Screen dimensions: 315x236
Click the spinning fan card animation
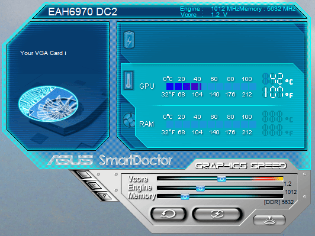coord(49,104)
